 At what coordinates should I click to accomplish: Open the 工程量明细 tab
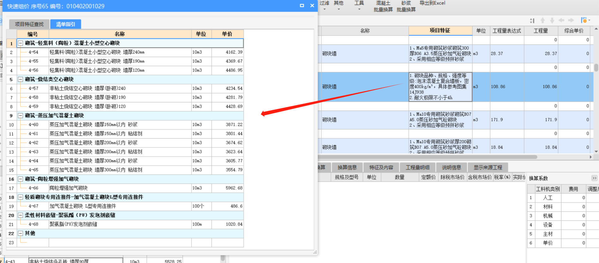pos(418,168)
